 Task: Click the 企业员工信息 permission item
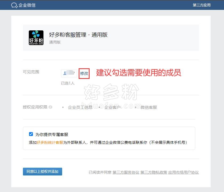[x=80, y=107]
